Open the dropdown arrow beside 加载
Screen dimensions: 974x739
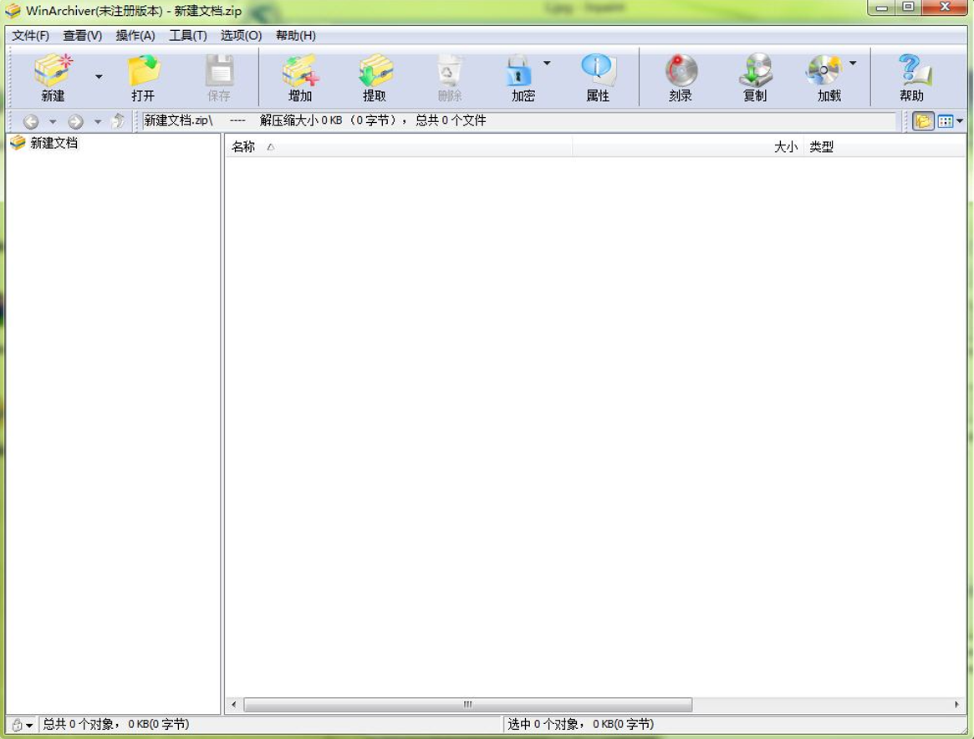853,63
